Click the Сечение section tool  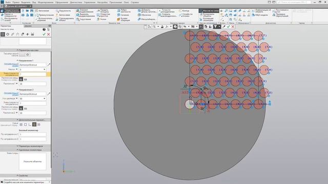click(123, 15)
